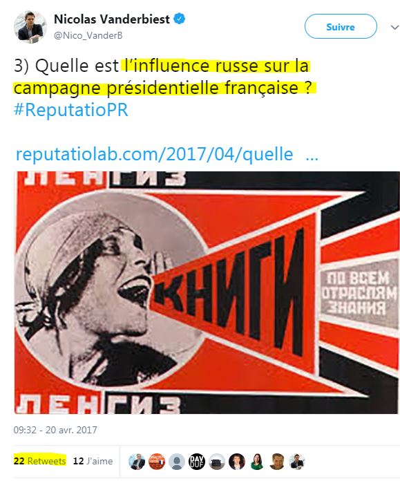This screenshot has height=481, width=400.
Task: Open the orange avatar with French flag
Action: tap(157, 461)
